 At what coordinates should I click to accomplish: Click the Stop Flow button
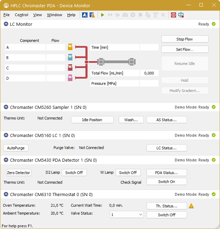(x=185, y=39)
